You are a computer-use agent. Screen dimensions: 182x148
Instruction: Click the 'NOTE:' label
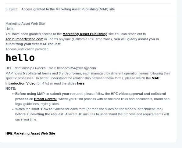[11, 88]
